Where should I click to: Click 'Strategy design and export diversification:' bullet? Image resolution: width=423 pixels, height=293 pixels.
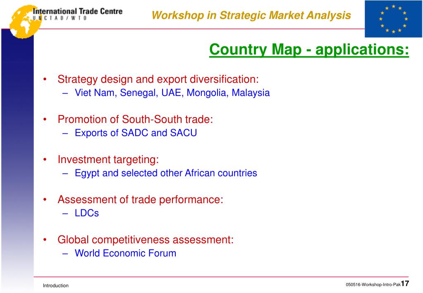tap(158, 79)
